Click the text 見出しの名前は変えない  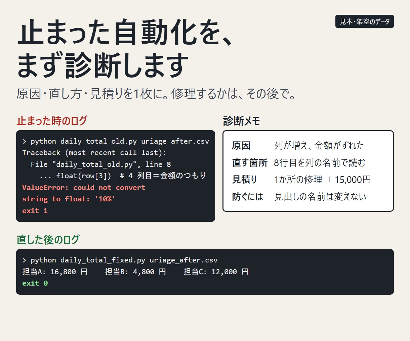[x=320, y=197]
